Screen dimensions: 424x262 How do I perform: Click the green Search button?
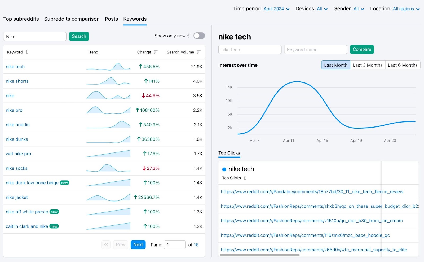(x=79, y=36)
